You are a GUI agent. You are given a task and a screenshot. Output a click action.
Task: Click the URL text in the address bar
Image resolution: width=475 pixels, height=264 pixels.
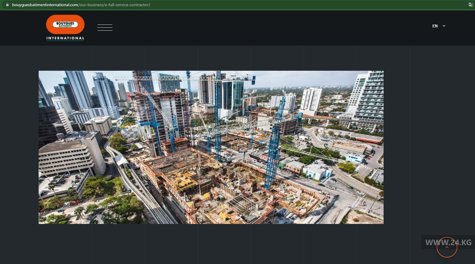tap(81, 5)
